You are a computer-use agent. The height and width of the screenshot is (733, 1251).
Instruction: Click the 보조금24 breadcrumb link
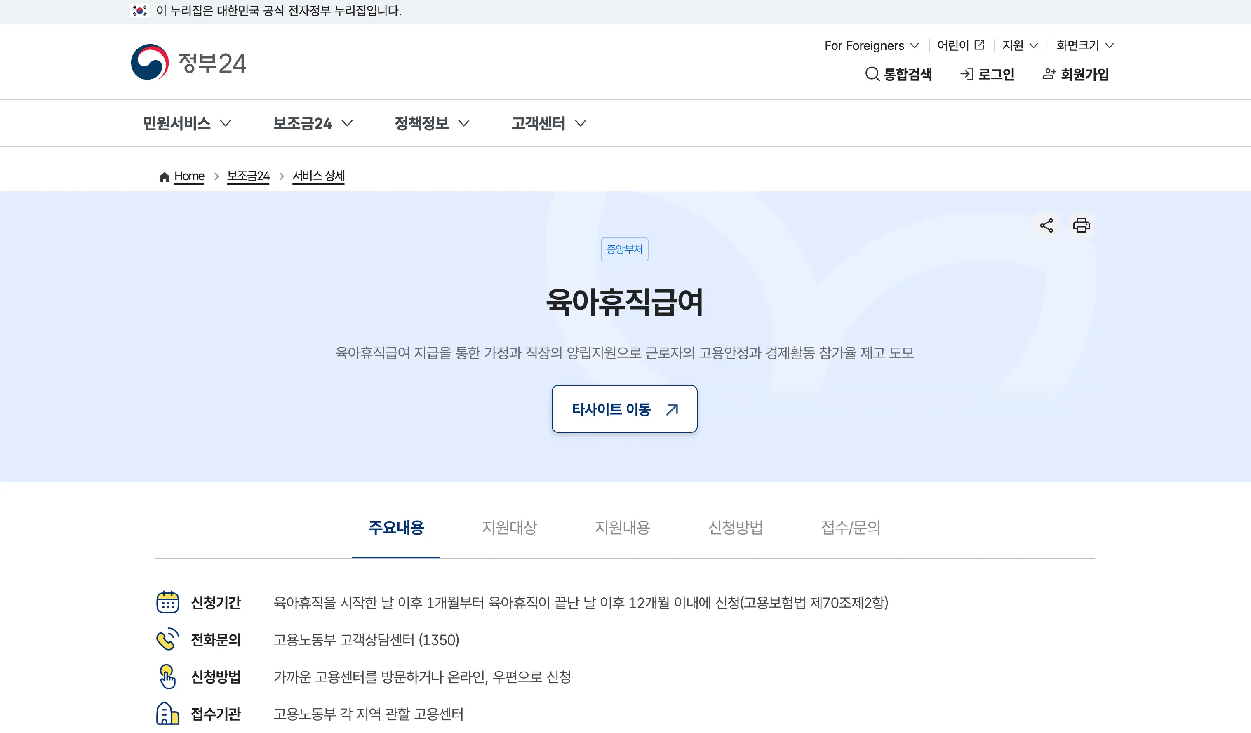point(248,176)
